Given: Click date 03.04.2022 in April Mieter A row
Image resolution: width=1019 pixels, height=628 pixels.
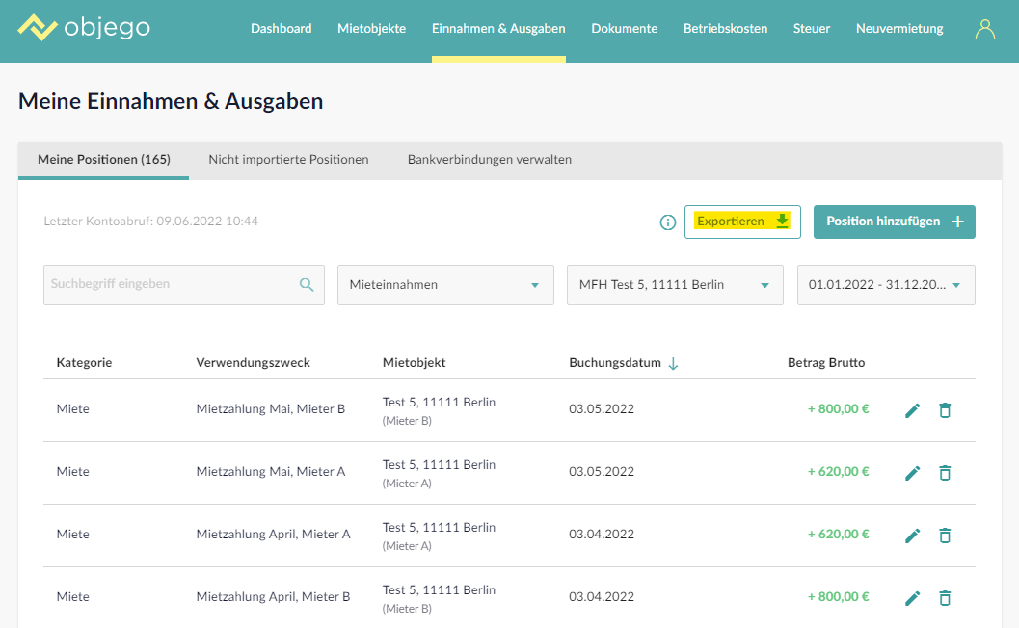Looking at the screenshot, I should (602, 535).
